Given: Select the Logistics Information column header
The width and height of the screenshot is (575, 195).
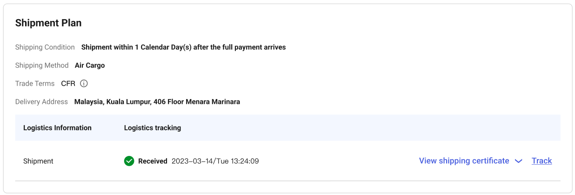Looking at the screenshot, I should click(x=57, y=128).
